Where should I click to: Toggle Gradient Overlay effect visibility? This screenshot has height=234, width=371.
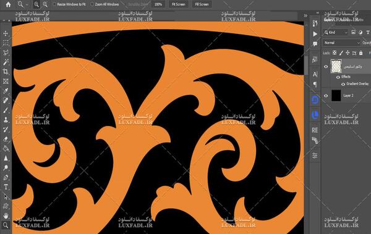[x=343, y=84]
